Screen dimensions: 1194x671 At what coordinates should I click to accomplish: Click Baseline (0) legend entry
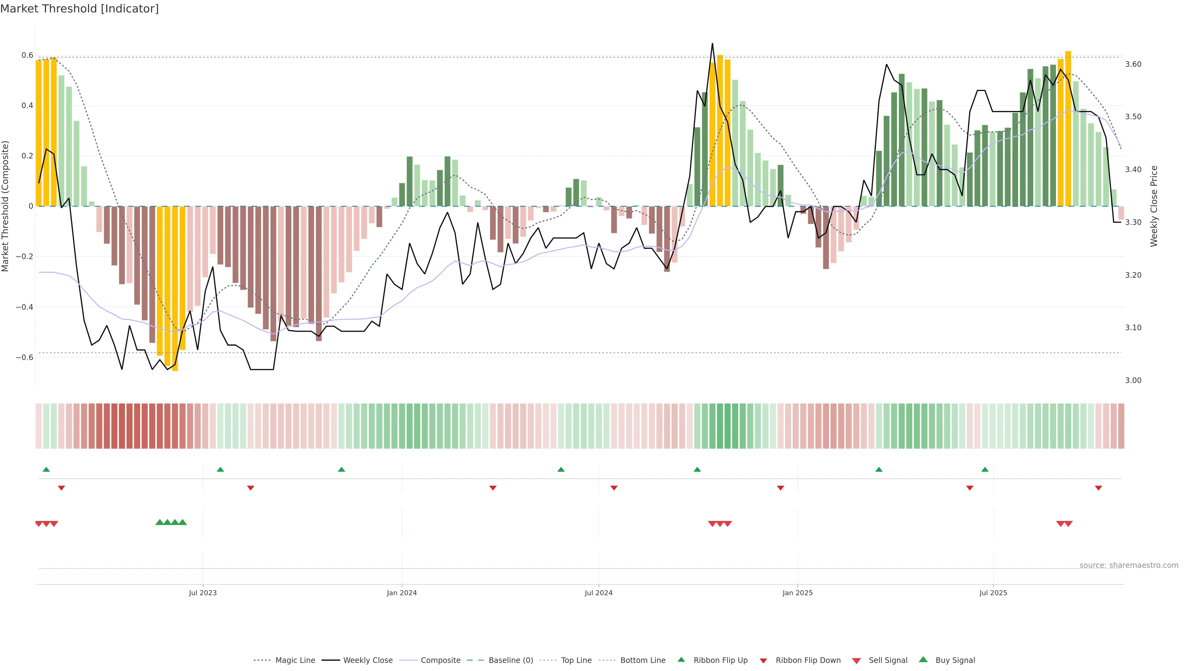point(510,660)
